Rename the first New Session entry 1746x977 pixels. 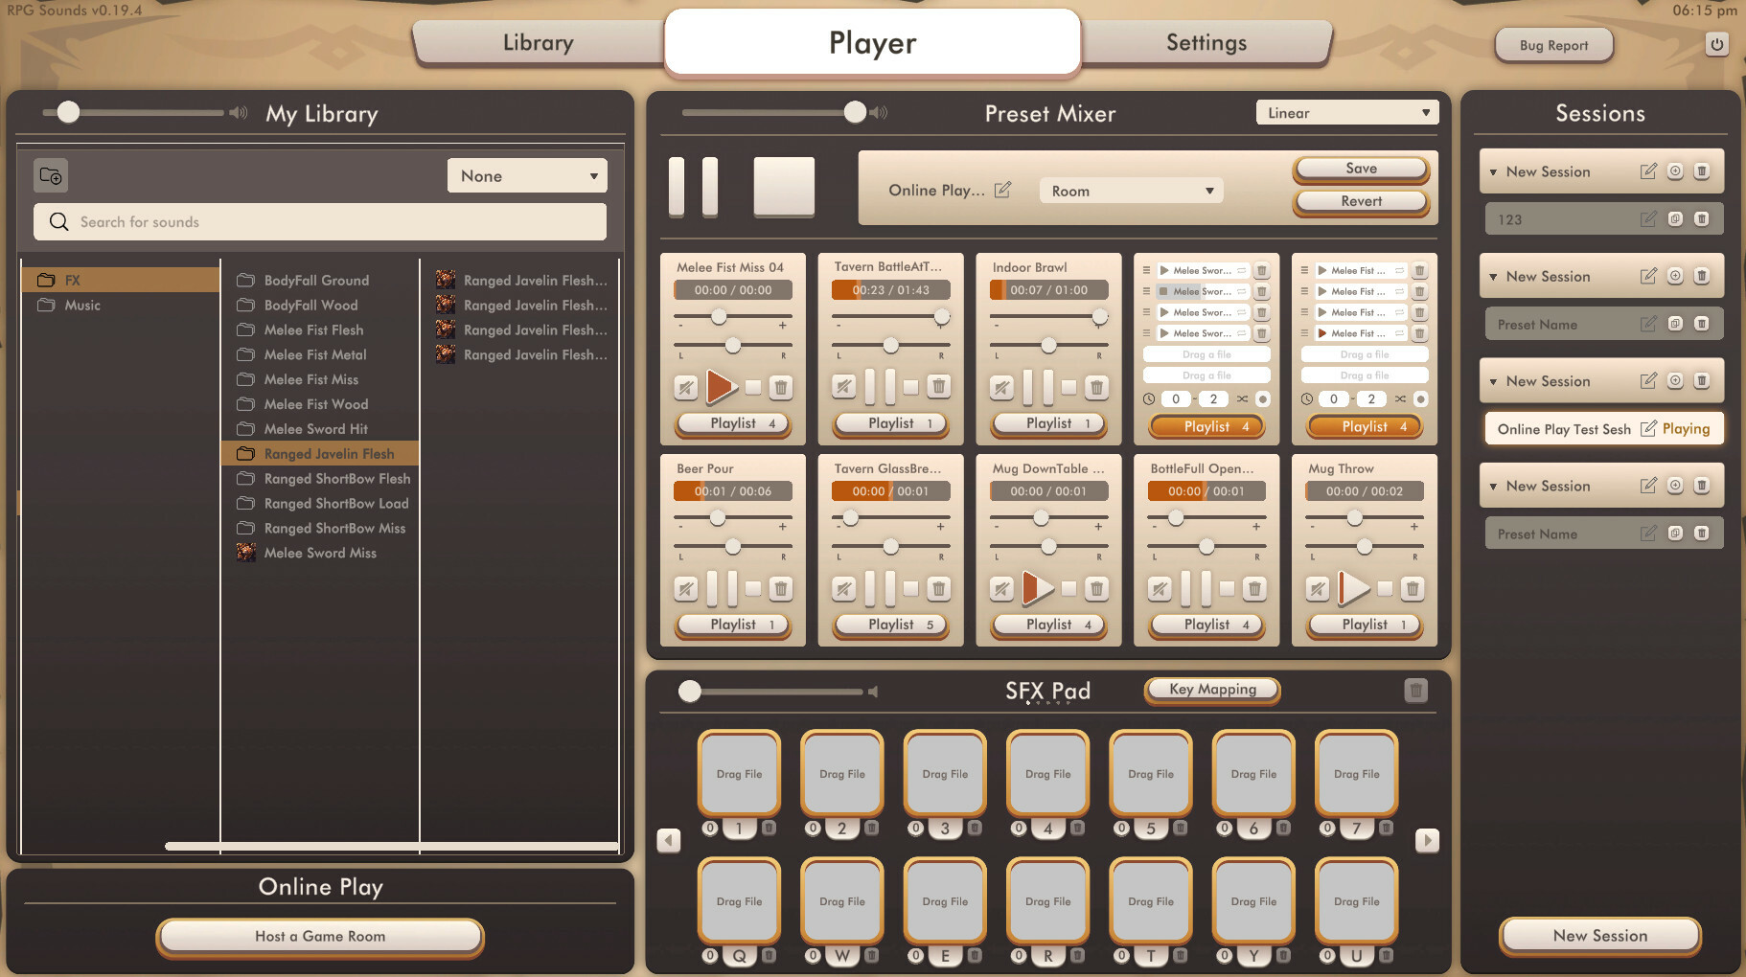click(x=1647, y=170)
